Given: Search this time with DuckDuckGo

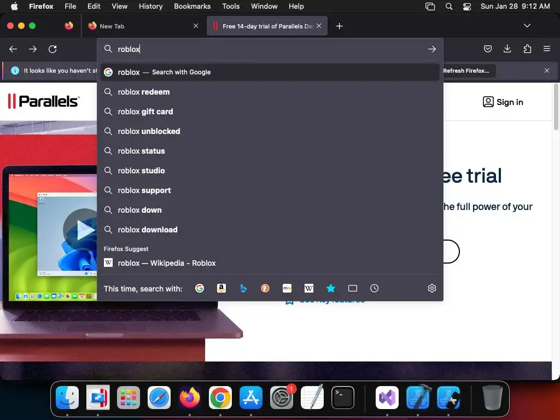Looking at the screenshot, I should point(265,288).
